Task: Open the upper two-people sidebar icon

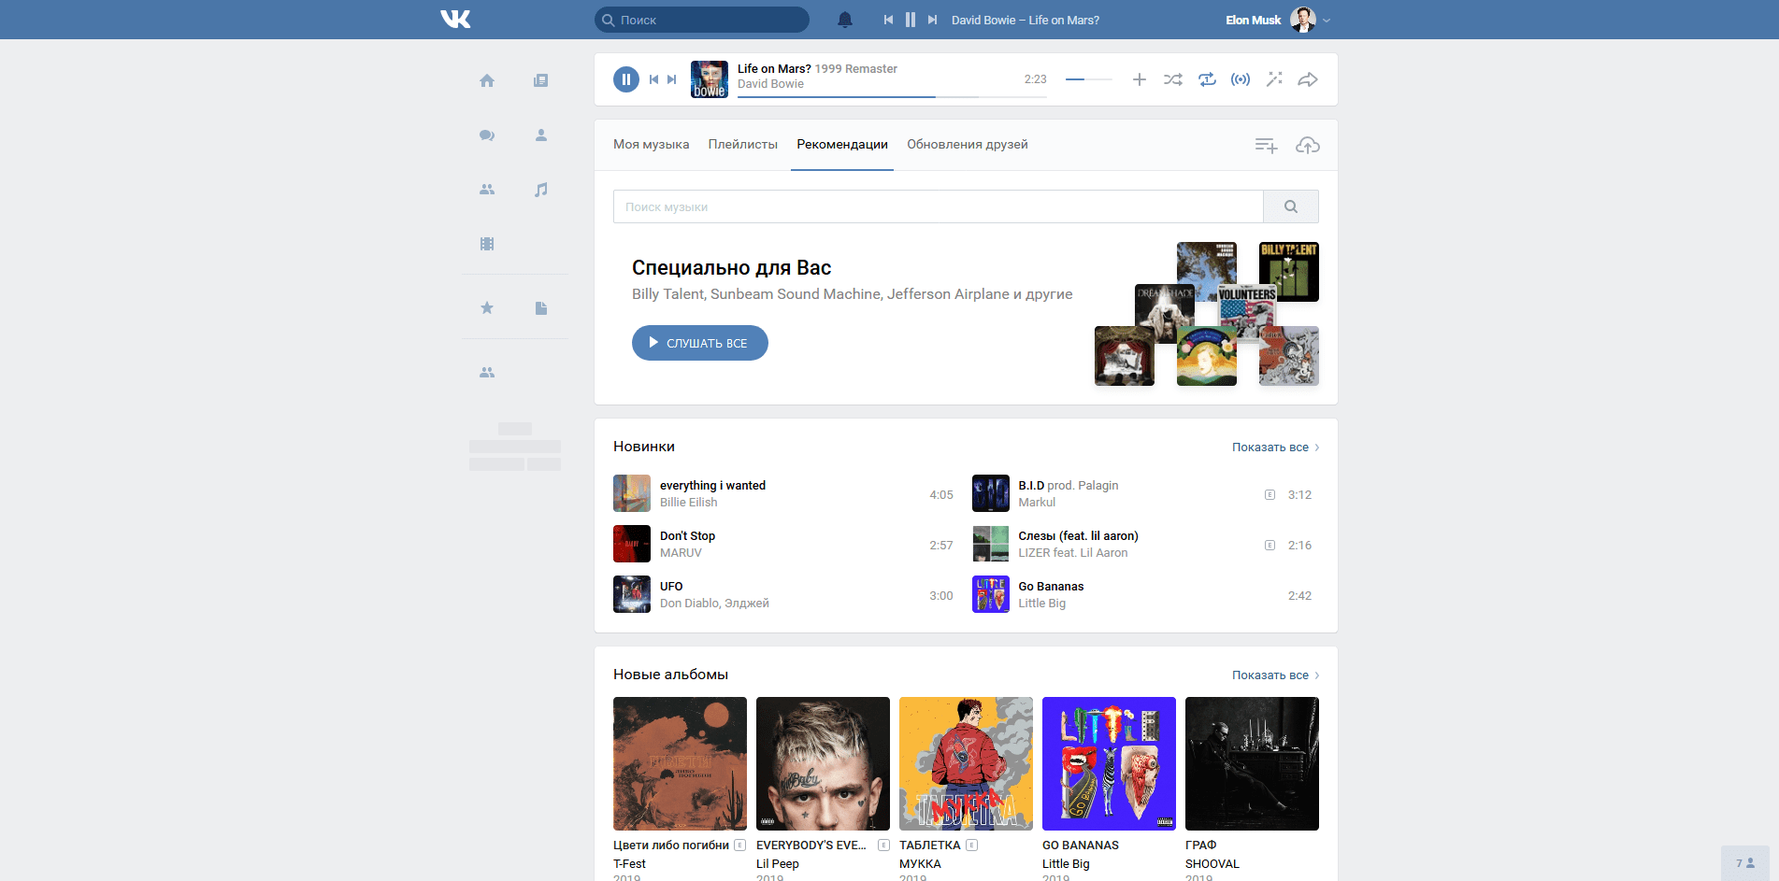Action: pyautogui.click(x=487, y=190)
